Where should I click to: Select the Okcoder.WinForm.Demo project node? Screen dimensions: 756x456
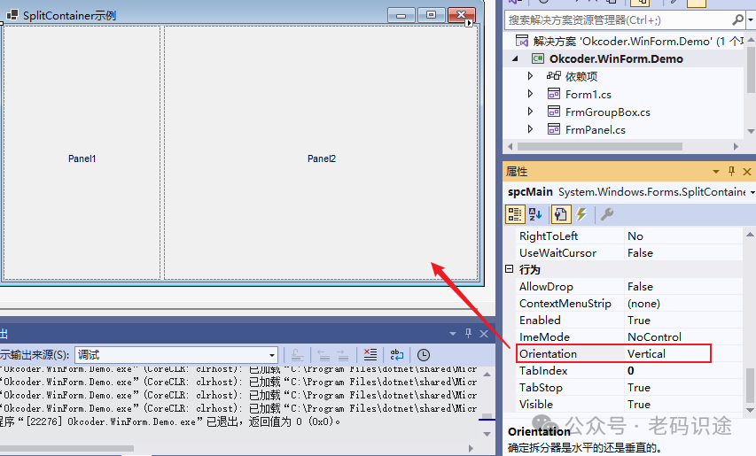616,58
